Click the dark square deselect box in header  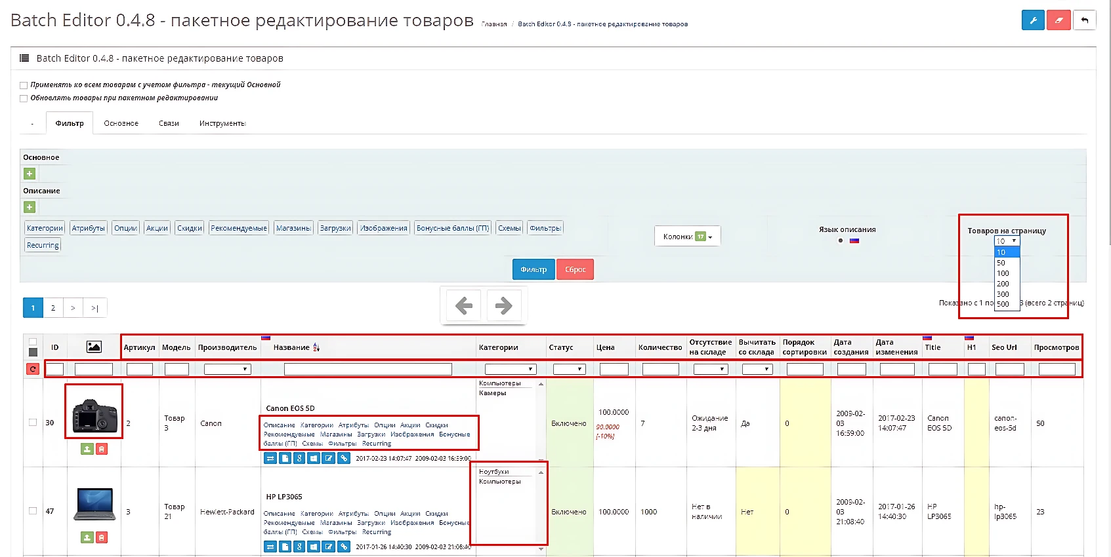coord(33,353)
